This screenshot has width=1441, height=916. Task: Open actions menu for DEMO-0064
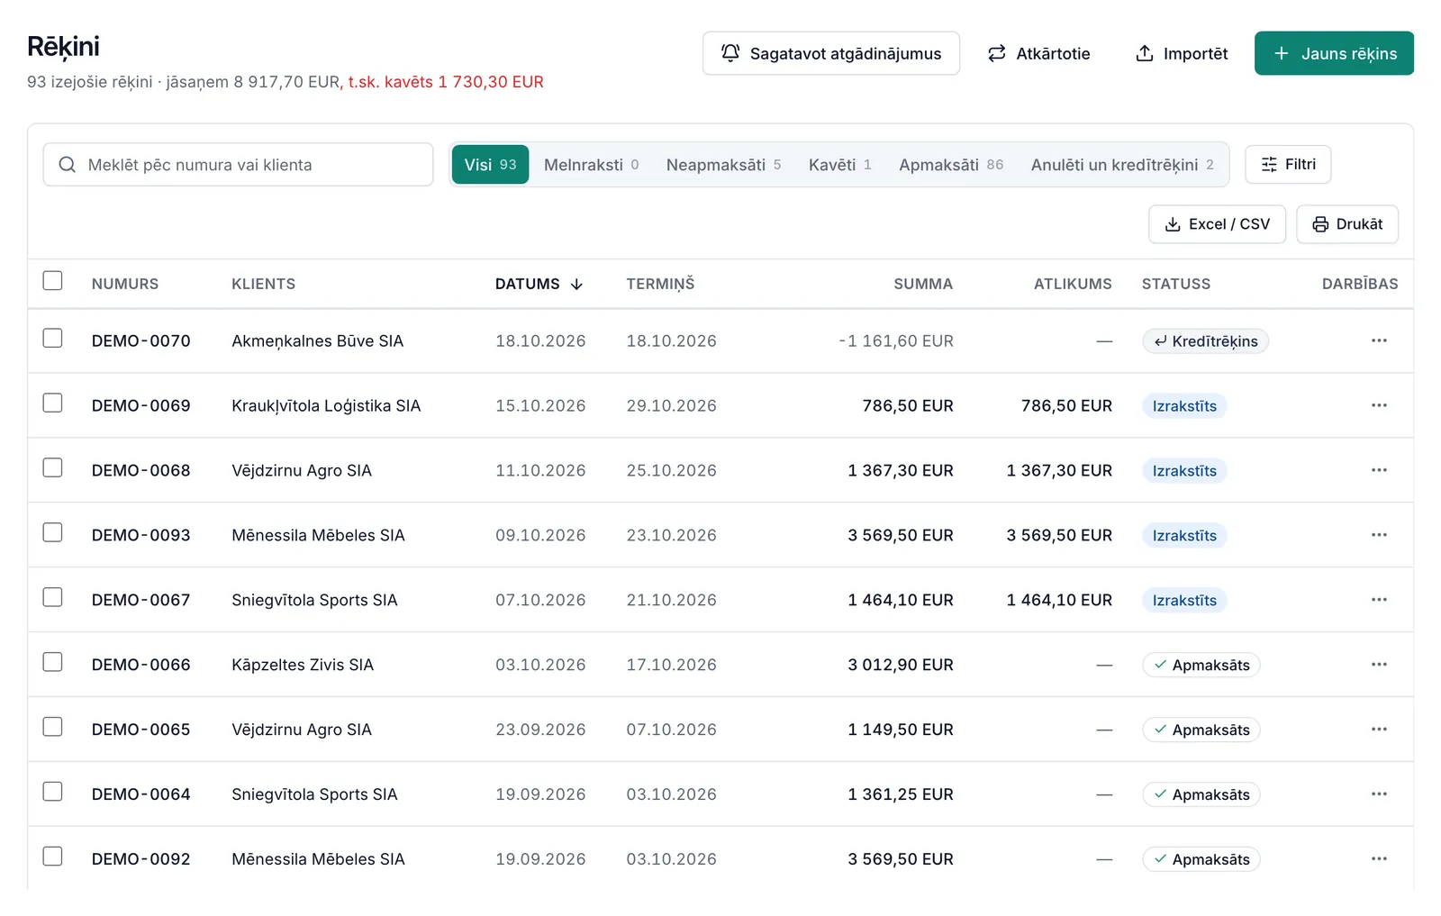point(1379,794)
